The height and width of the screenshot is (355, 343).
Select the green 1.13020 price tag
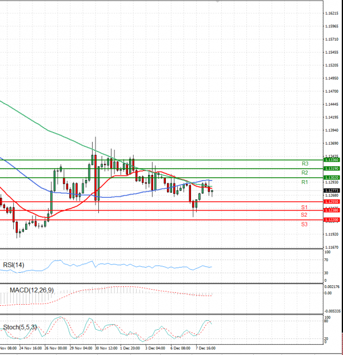(332, 177)
